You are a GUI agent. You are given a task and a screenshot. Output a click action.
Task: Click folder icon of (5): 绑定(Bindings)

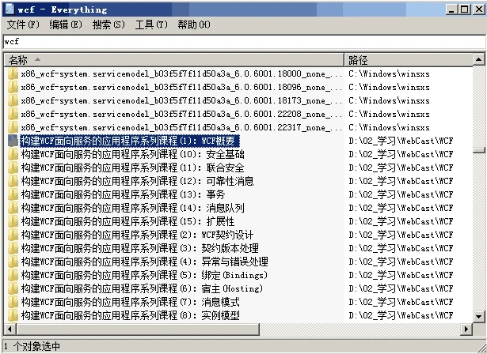pyautogui.click(x=13, y=275)
